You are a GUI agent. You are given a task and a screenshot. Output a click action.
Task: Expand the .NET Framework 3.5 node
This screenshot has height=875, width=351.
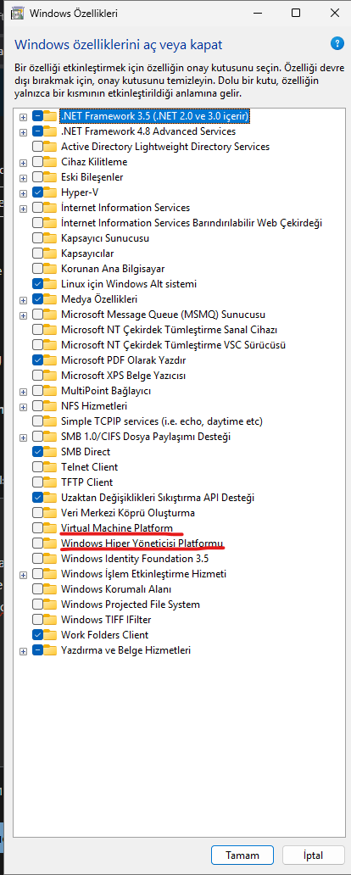[23, 117]
